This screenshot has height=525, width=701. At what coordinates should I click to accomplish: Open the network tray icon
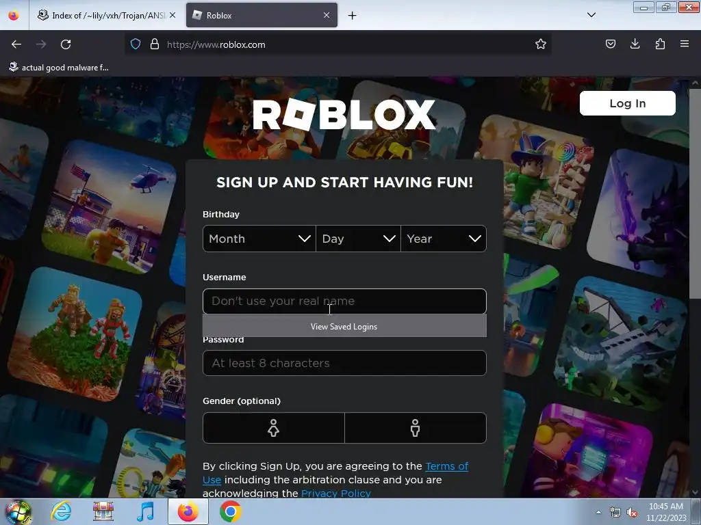point(615,513)
